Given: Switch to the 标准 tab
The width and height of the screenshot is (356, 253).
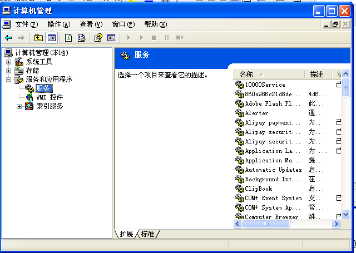Looking at the screenshot, I should click(x=147, y=234).
